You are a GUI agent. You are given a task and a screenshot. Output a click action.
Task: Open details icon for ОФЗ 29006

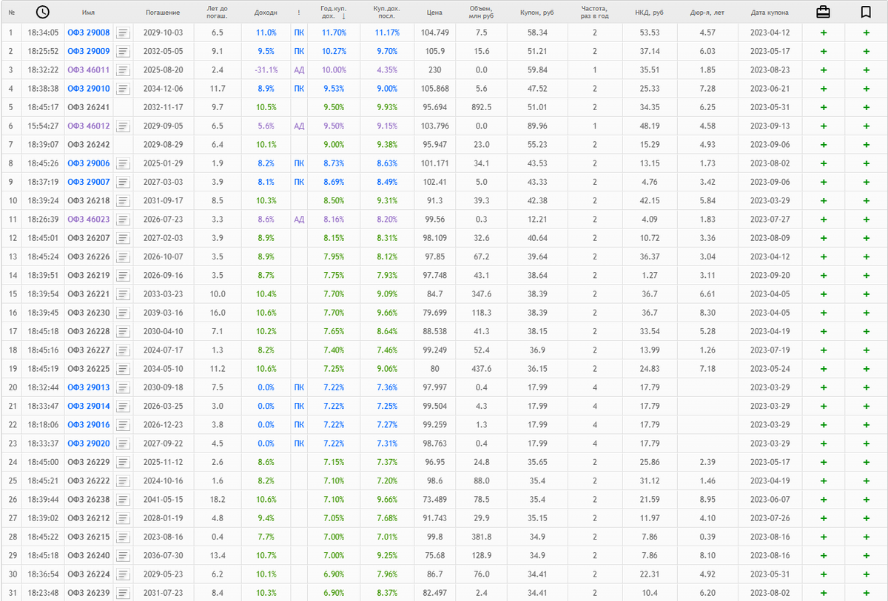[x=124, y=163]
